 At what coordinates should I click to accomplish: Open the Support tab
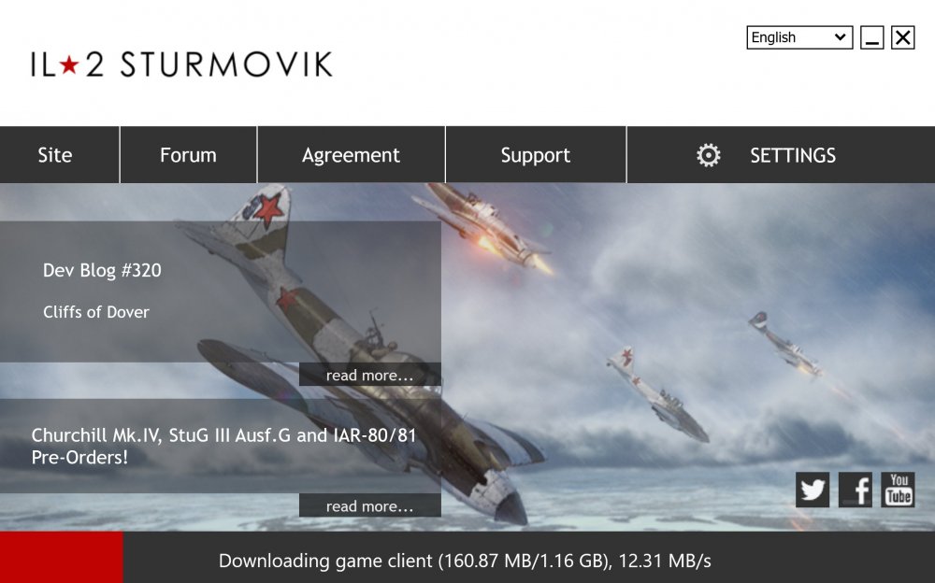[x=536, y=155]
